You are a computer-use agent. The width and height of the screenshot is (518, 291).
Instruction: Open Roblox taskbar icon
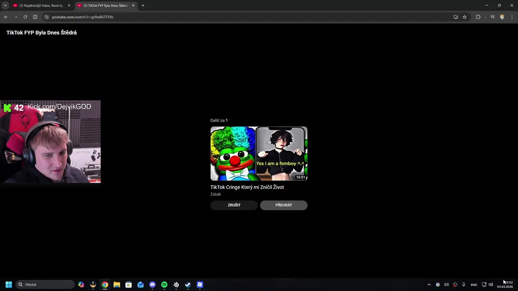[200, 285]
